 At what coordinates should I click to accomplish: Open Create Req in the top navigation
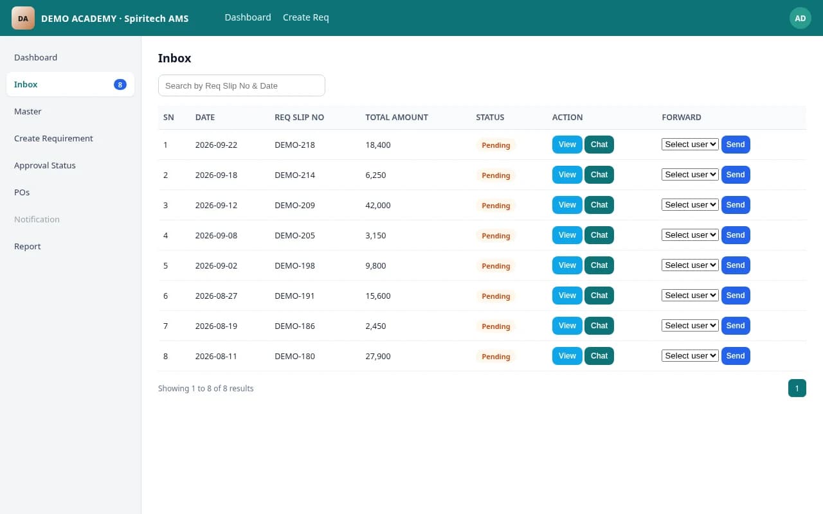coord(306,17)
